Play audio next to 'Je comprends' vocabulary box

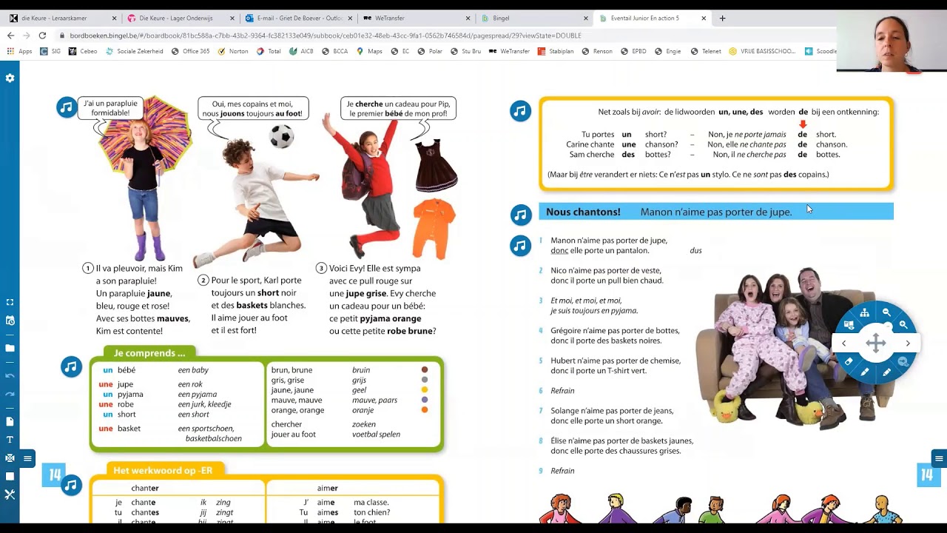pyautogui.click(x=71, y=366)
